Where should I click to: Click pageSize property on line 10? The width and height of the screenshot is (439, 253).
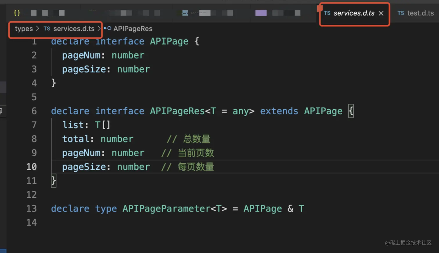click(x=84, y=167)
